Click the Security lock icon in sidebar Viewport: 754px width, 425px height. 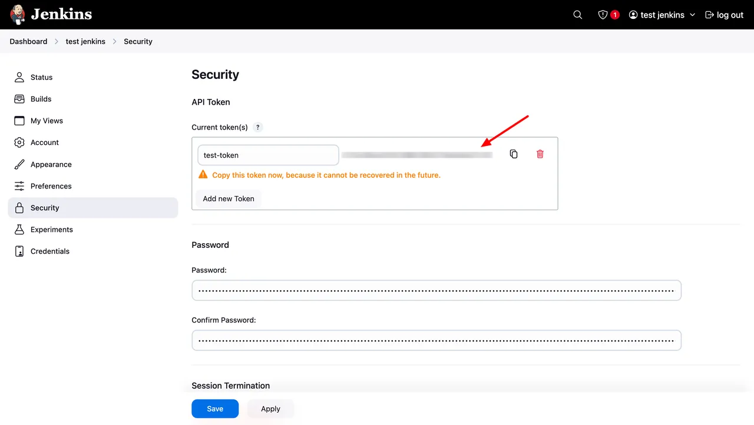[x=19, y=208]
